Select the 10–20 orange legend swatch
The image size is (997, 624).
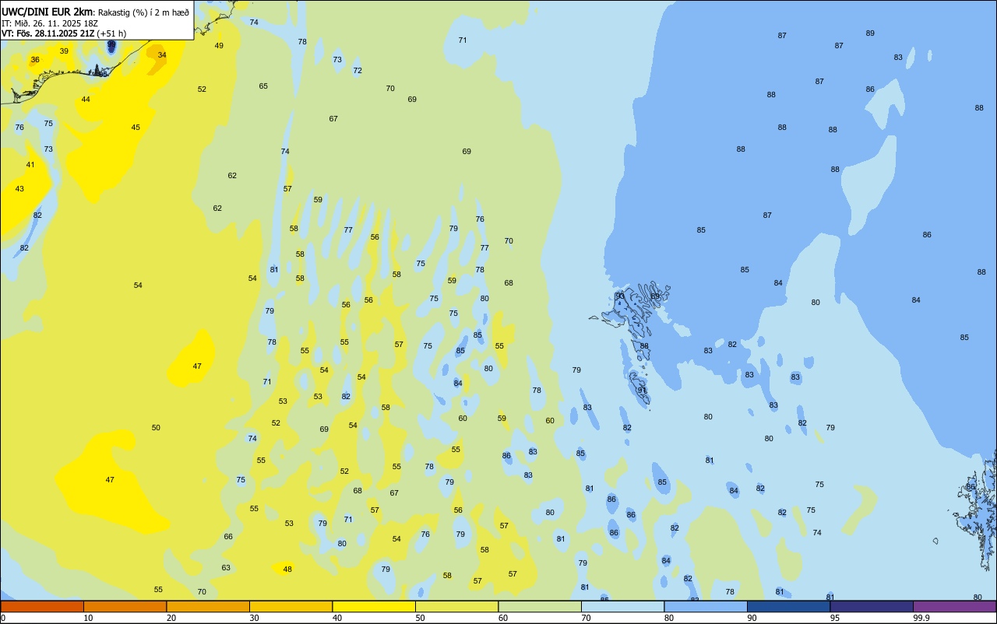(125, 606)
